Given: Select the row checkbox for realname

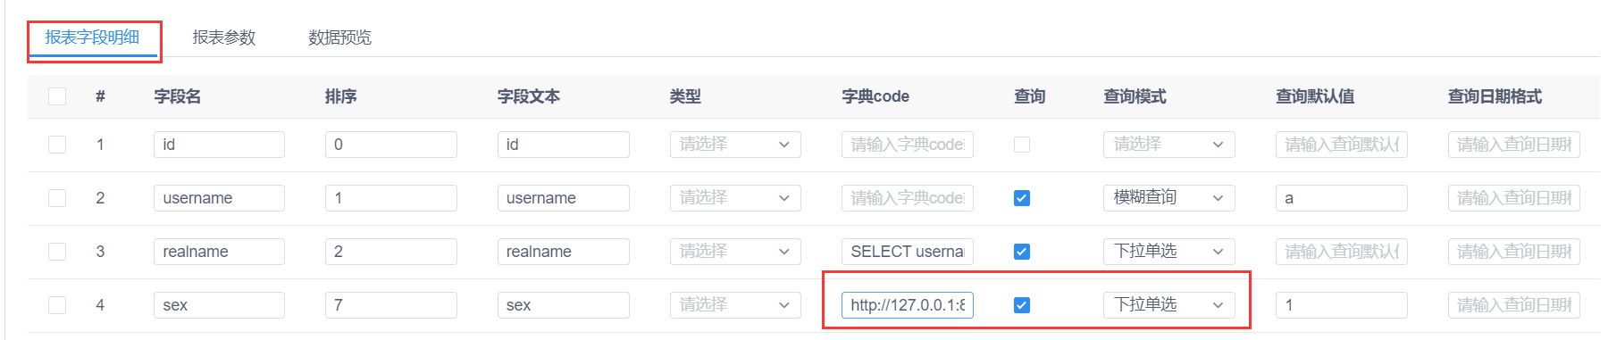Looking at the screenshot, I should click(x=57, y=252).
